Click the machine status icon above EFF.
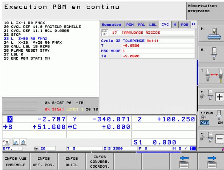Screen dimensions: 224x170 (6, 142)
